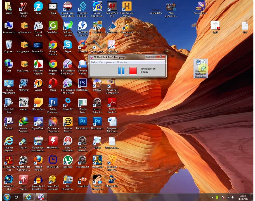Screen dimensions: 255x201
Task: Select the HWMonitor shortcut
Action: [53, 143]
